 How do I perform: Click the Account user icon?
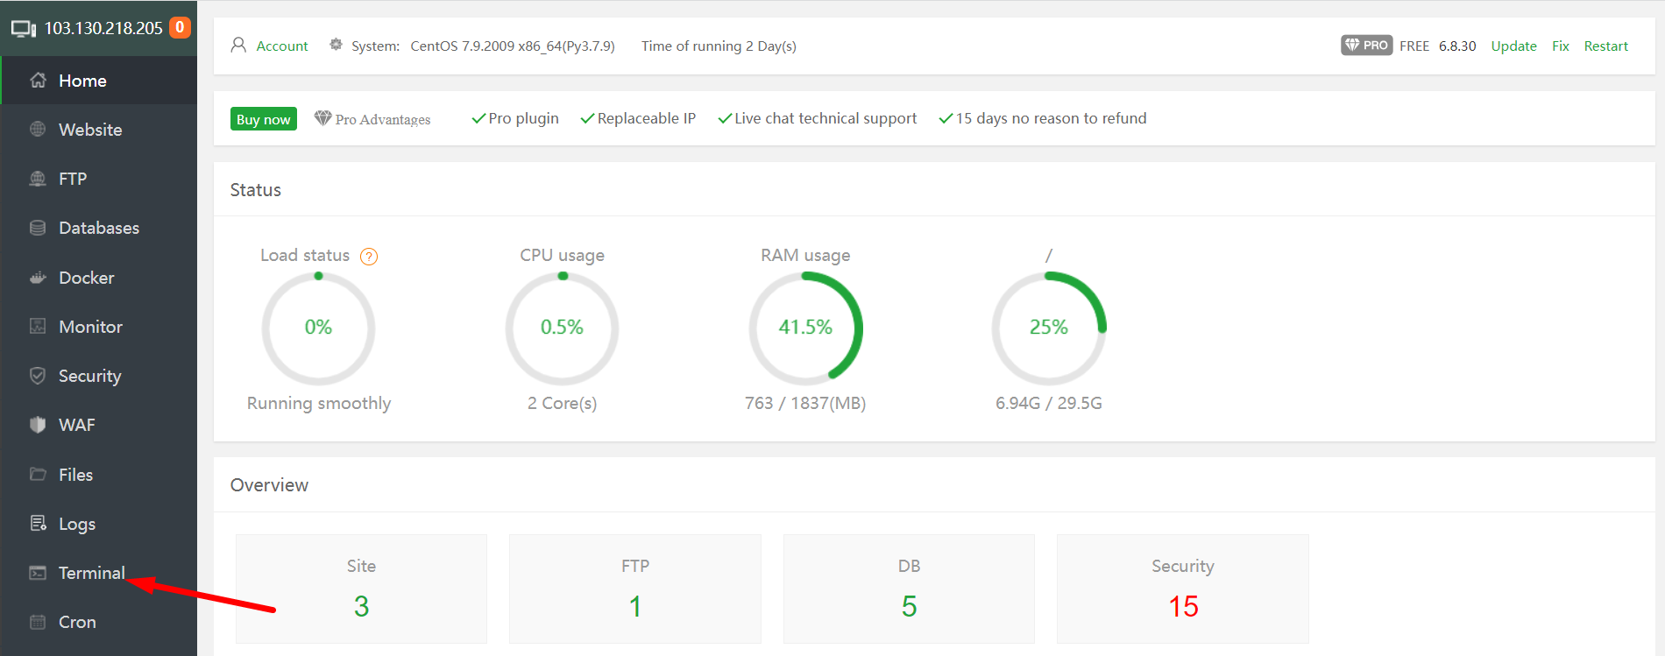click(238, 45)
